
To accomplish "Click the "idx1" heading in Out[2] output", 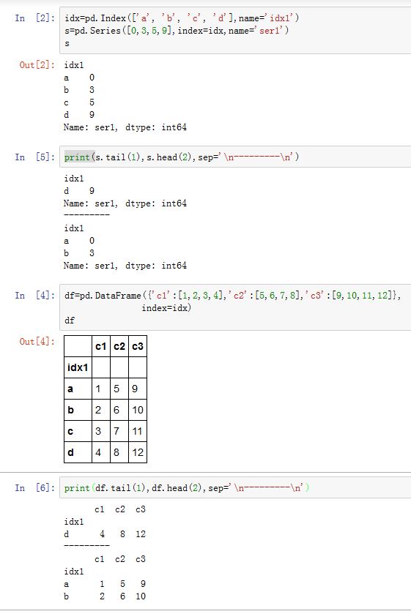I will 74,65.
